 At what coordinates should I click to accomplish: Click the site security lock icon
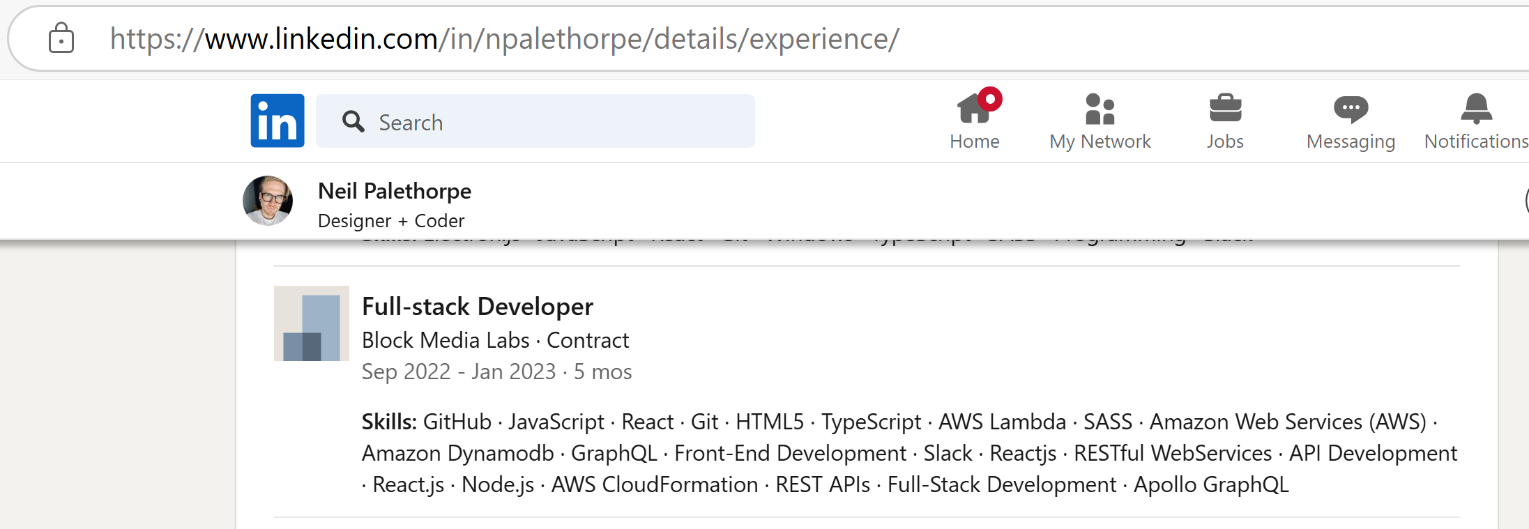(61, 38)
